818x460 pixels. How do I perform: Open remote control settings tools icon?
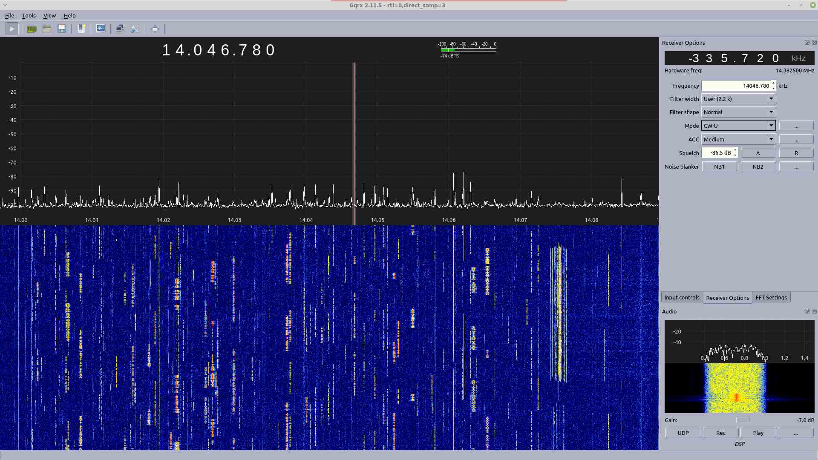point(135,29)
